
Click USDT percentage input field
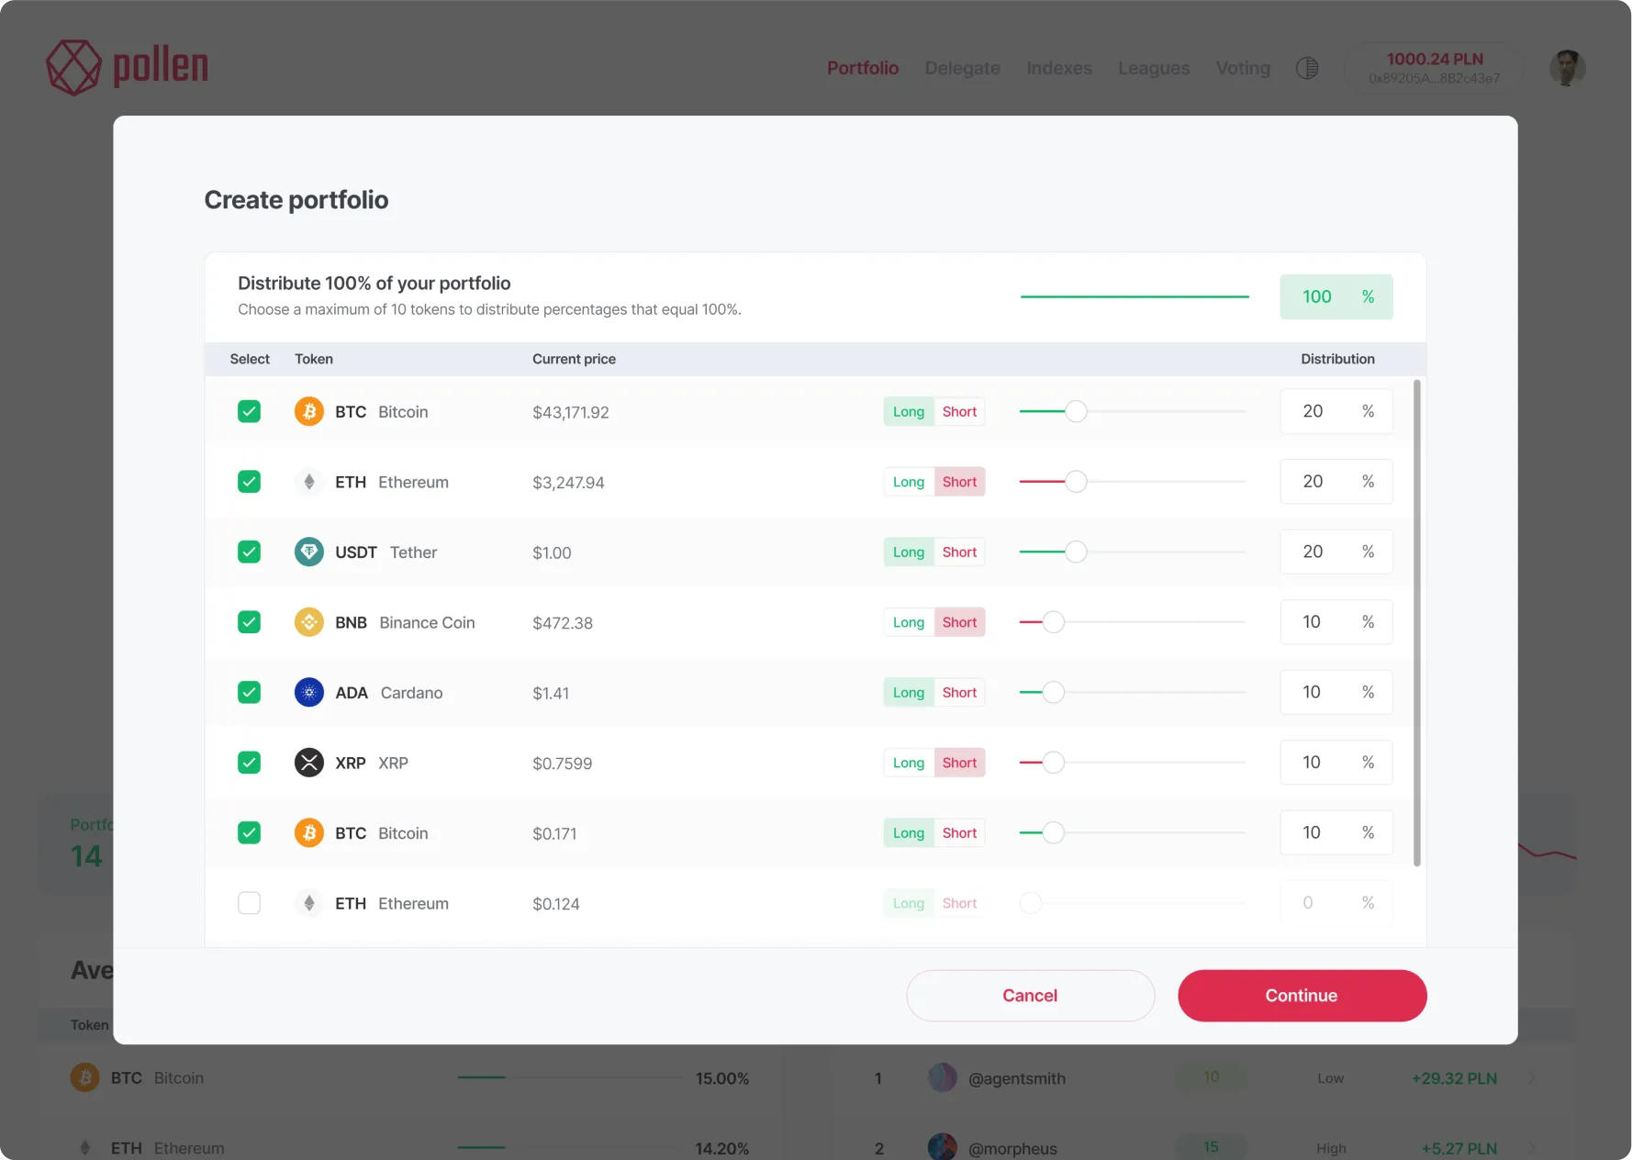(x=1336, y=552)
